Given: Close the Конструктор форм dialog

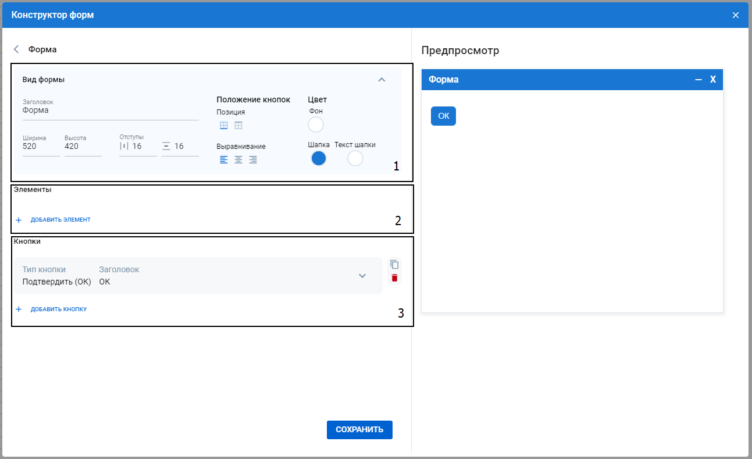Looking at the screenshot, I should (736, 15).
